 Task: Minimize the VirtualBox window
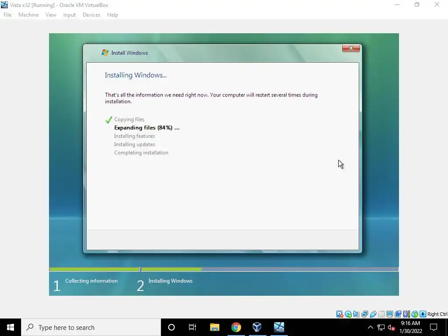[x=397, y=5]
